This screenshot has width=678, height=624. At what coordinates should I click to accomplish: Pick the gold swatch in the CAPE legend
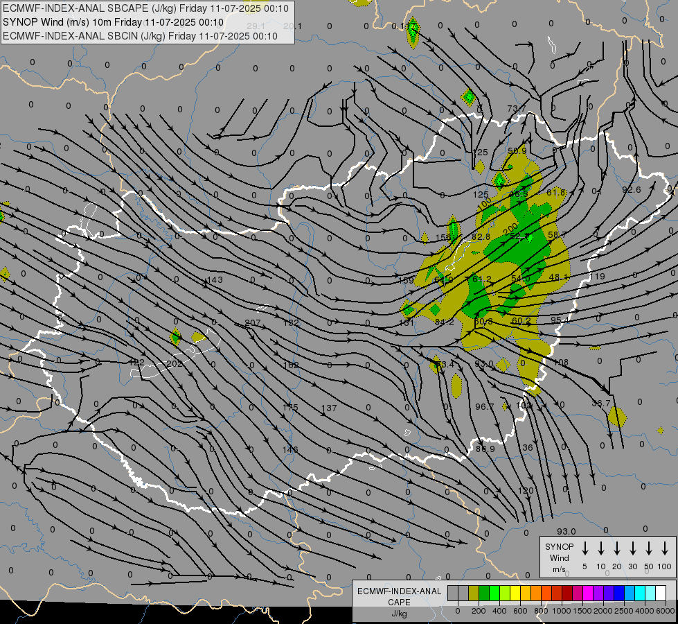(526, 593)
